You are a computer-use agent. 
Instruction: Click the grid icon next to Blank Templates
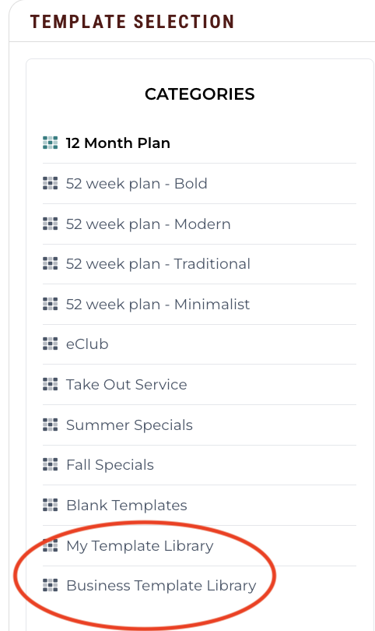click(51, 505)
